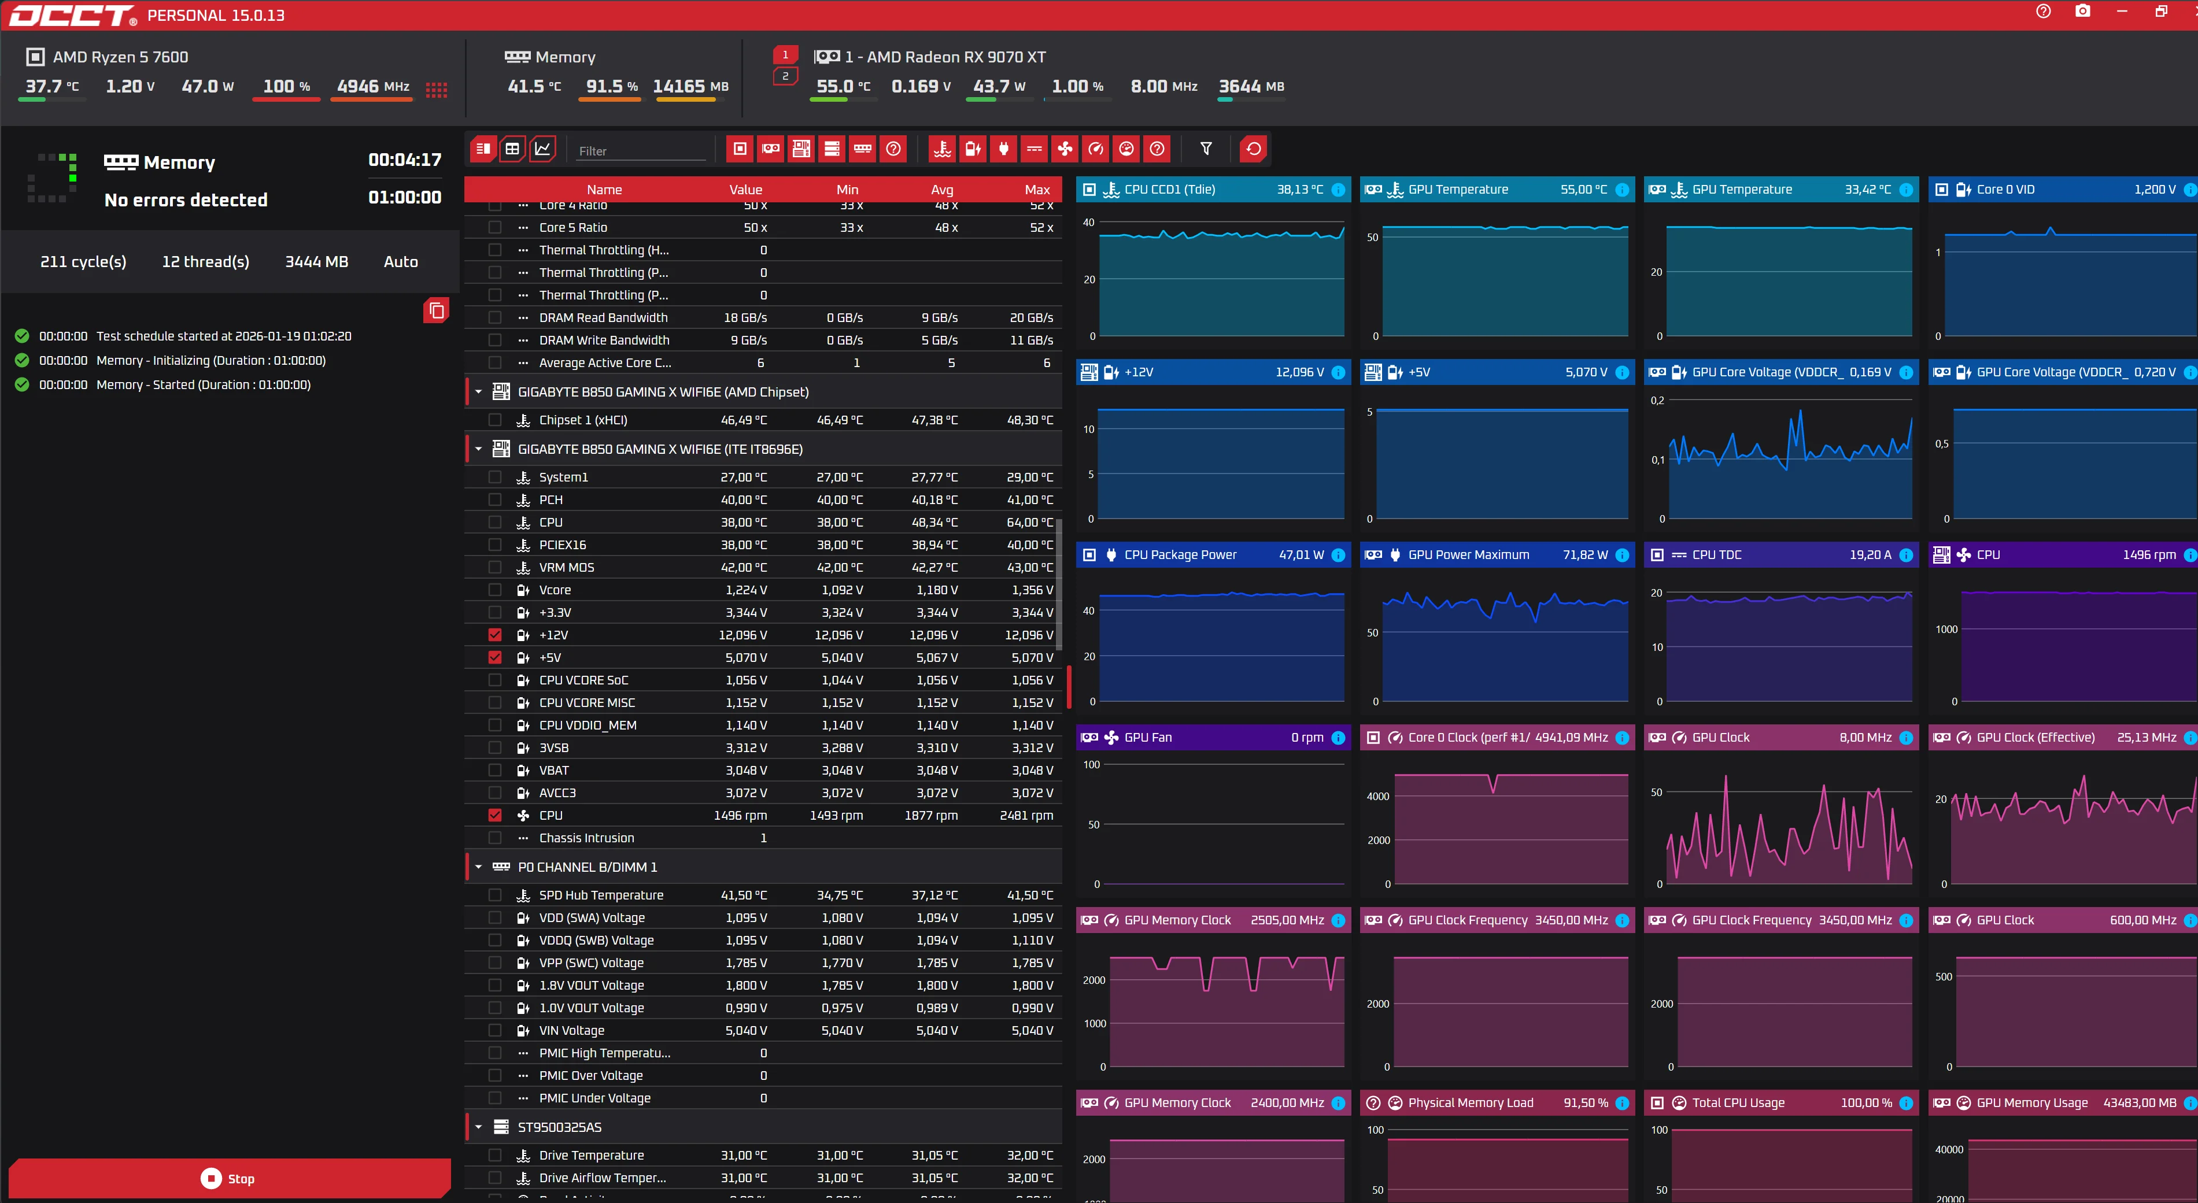Collapse GIGABYTE B850 AMD Chipset group
The image size is (2198, 1203).
click(x=479, y=391)
